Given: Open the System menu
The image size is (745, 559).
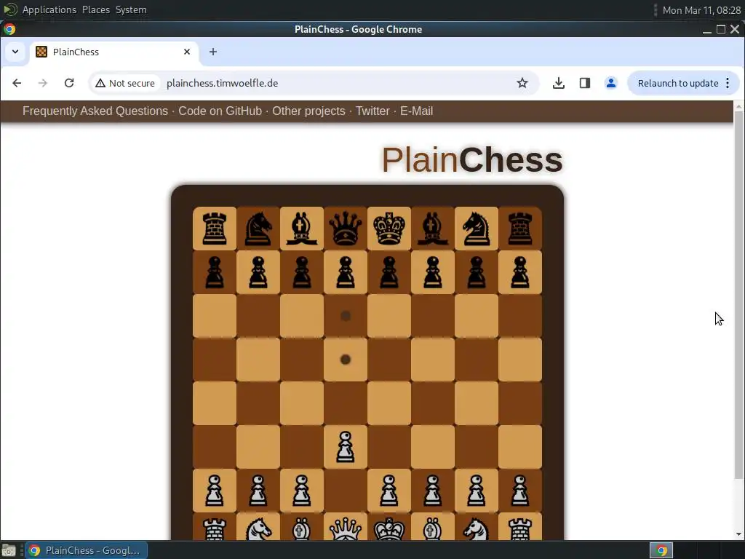Looking at the screenshot, I should pos(131,9).
